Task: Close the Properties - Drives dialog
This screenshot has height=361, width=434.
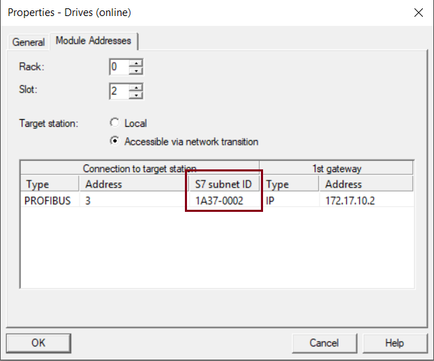Action: 418,13
